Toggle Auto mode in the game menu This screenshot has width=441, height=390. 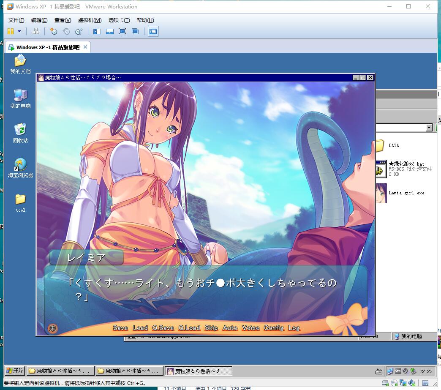230,328
